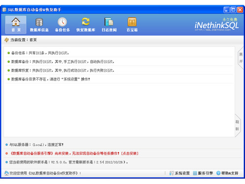Click the 服务引擎 status bar icon
245x184 pixels.
[195, 173]
